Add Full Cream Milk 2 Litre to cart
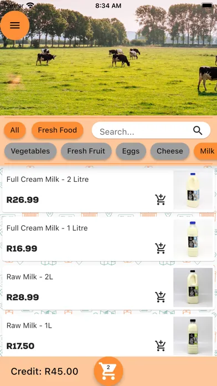Screen dimensions: 217x386 coord(160,200)
